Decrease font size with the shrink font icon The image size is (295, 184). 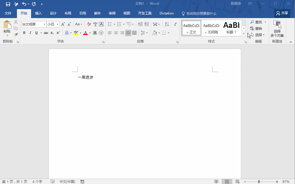(69, 24)
